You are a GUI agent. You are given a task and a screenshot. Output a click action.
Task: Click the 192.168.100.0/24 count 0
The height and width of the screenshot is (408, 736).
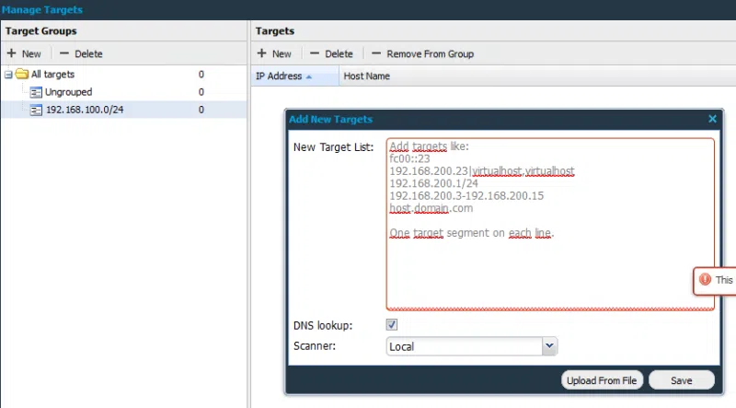pos(201,110)
